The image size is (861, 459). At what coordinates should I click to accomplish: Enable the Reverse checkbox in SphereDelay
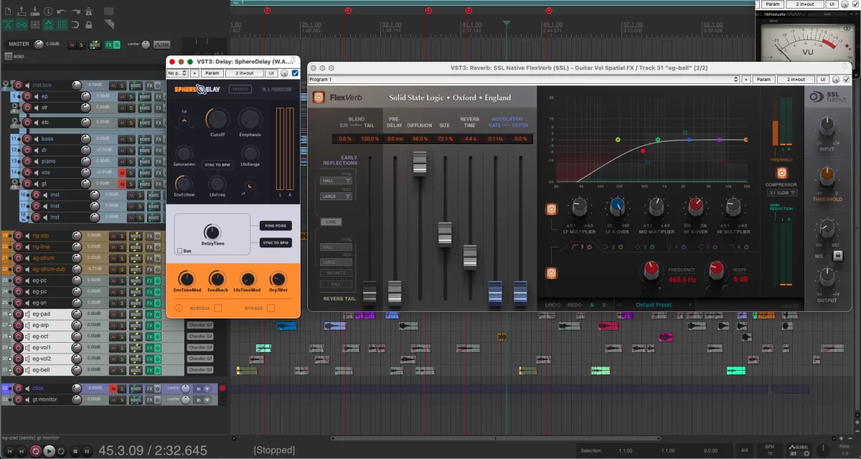tap(218, 308)
